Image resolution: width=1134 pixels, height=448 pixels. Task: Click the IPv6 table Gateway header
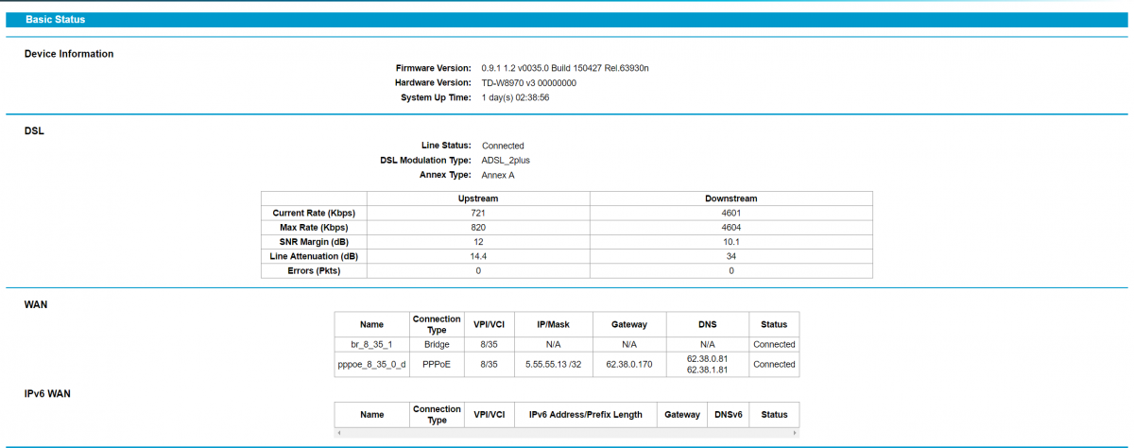pos(682,414)
